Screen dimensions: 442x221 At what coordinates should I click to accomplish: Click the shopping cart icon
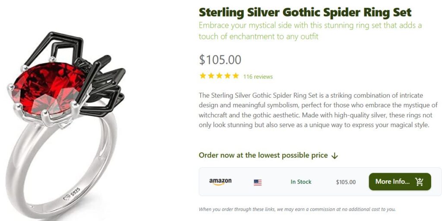419,182
